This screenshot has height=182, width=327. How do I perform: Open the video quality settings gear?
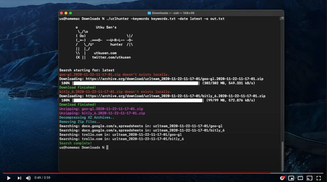click(x=282, y=178)
